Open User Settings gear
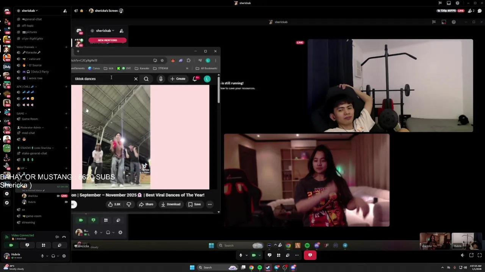The image size is (485, 272). point(64,256)
